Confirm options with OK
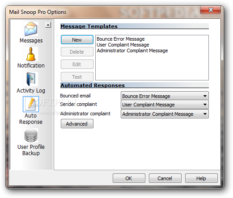Screen dimensions: 233x198 (129, 178)
